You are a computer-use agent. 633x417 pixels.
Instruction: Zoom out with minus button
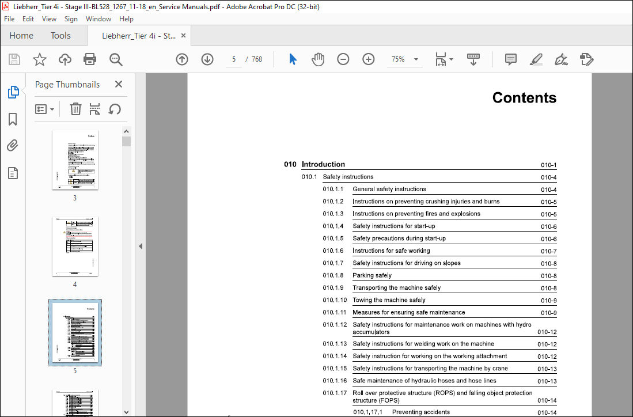[343, 59]
